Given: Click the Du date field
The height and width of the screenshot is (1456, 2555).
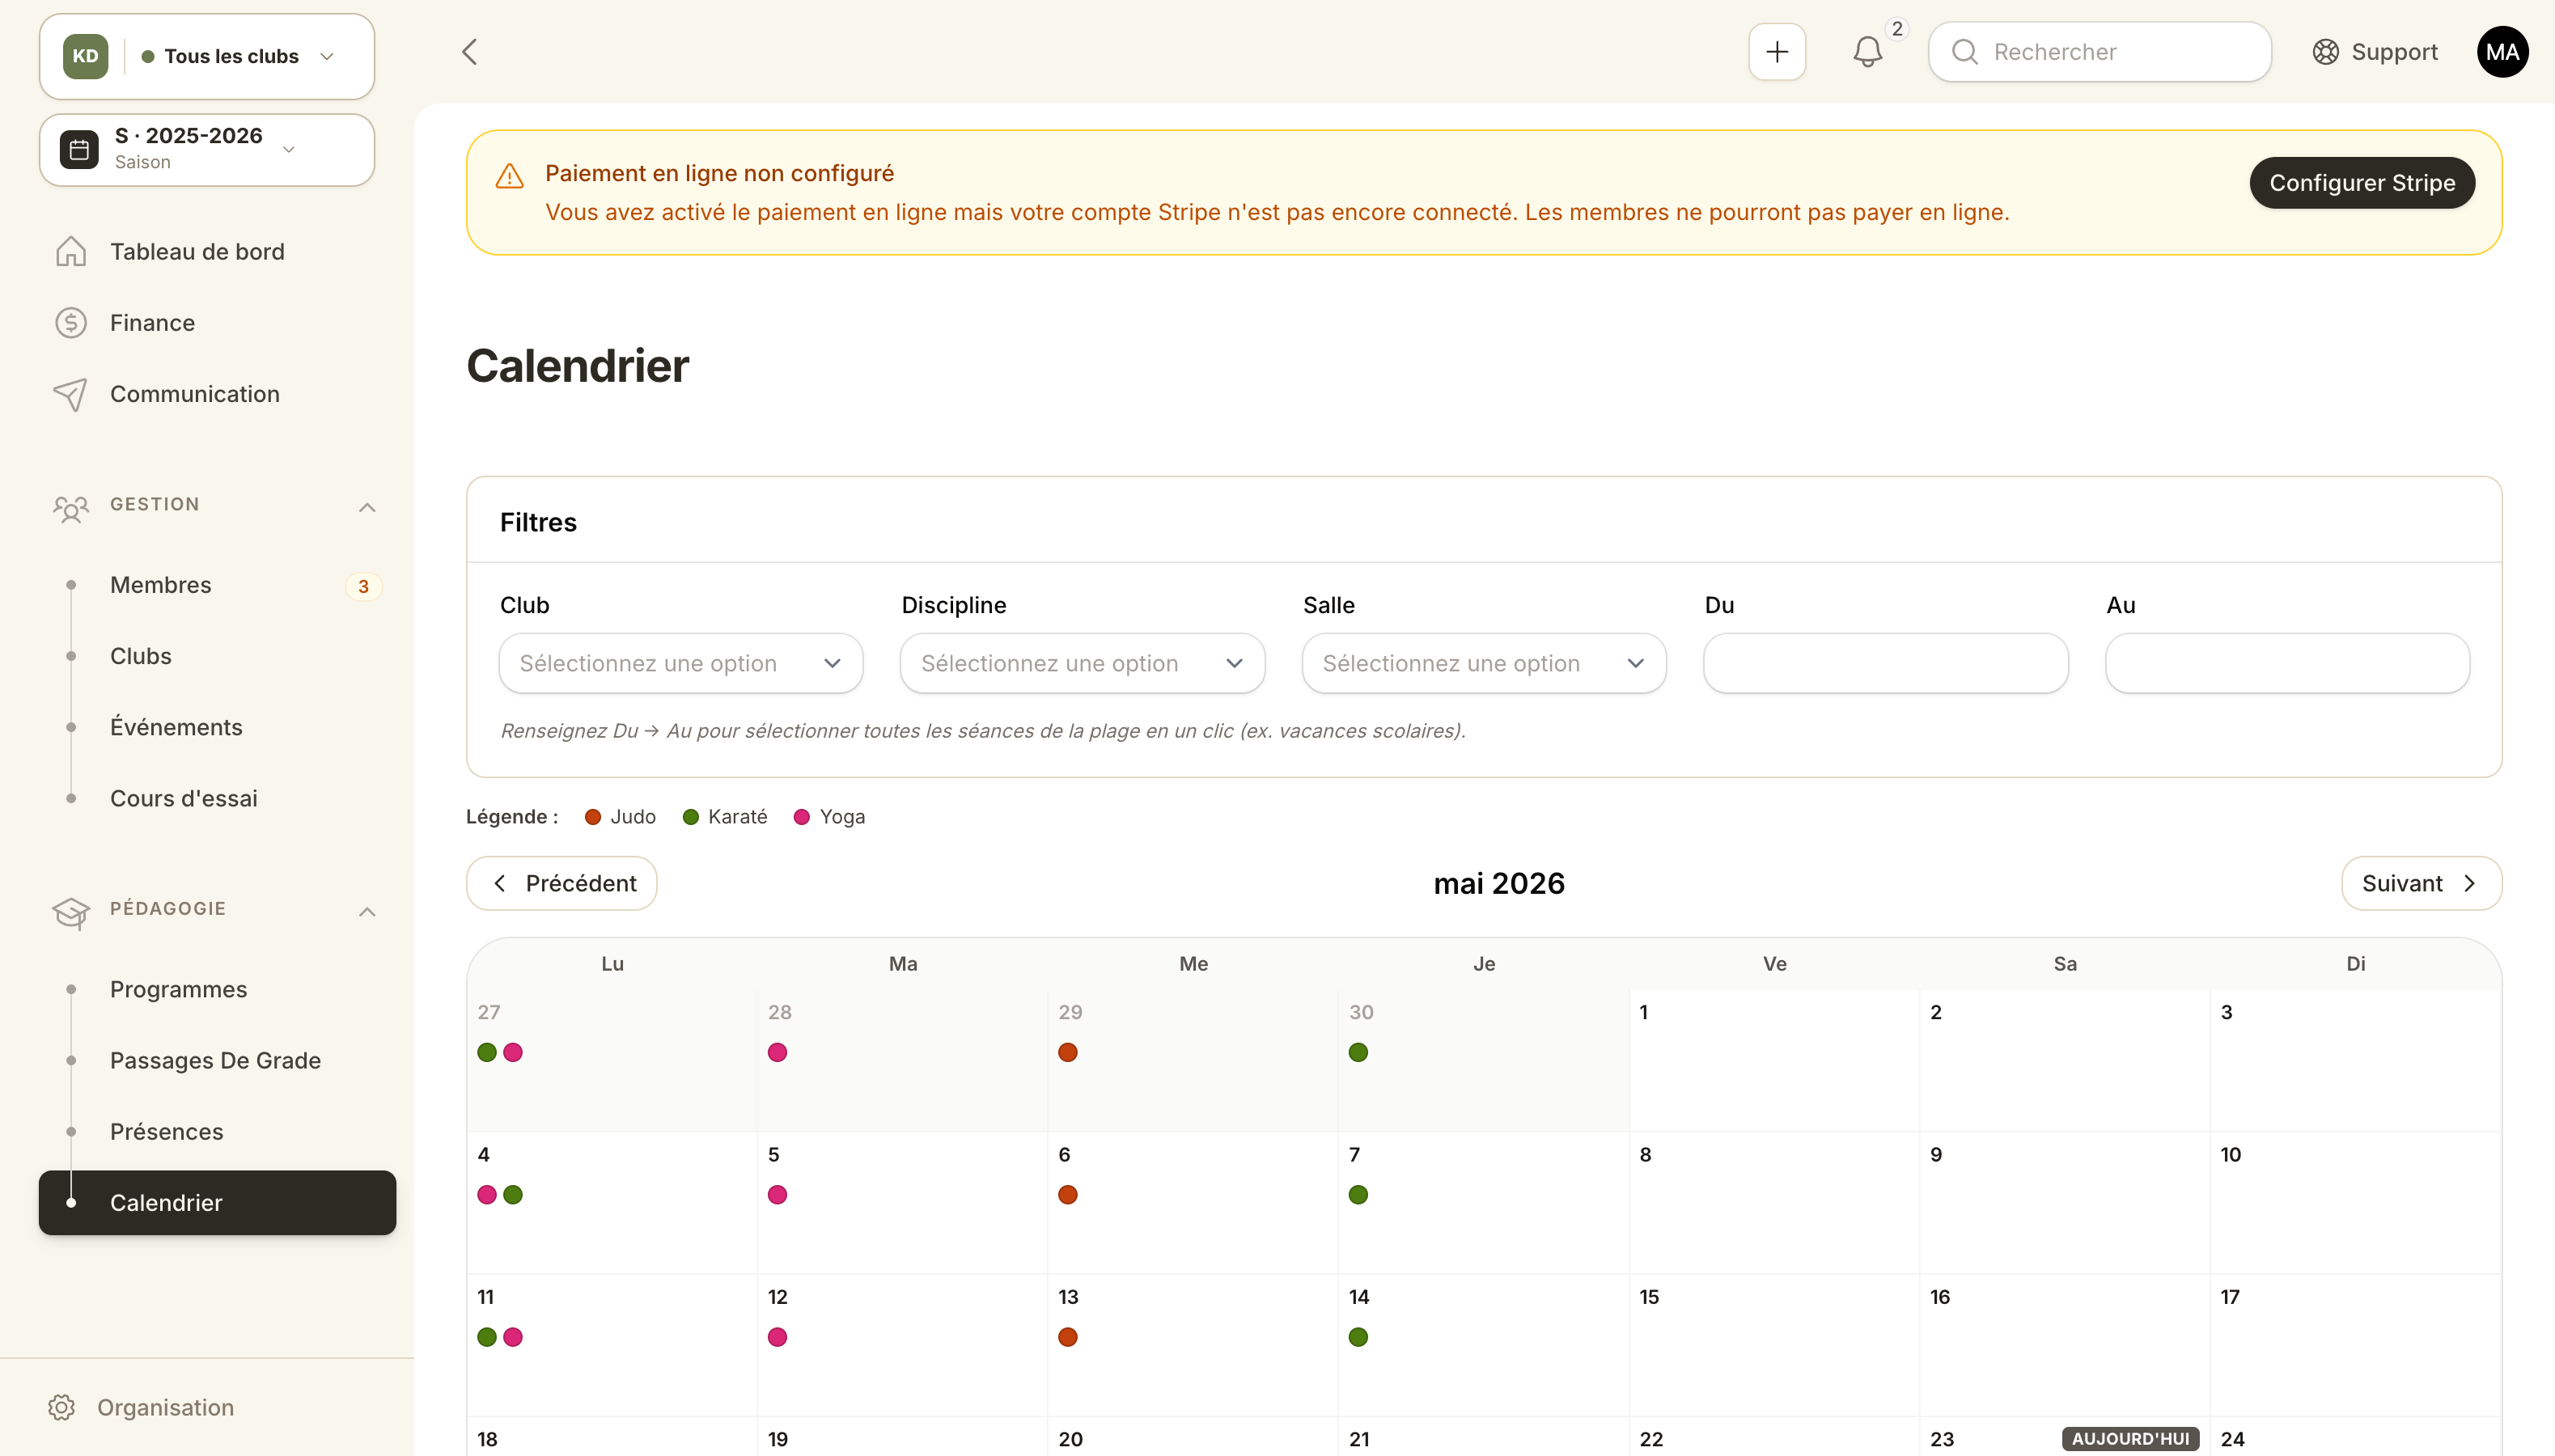Looking at the screenshot, I should [1885, 663].
